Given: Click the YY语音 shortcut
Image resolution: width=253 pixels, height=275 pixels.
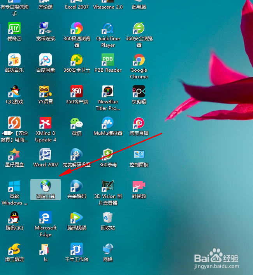Looking at the screenshot, I should [x=46, y=91].
